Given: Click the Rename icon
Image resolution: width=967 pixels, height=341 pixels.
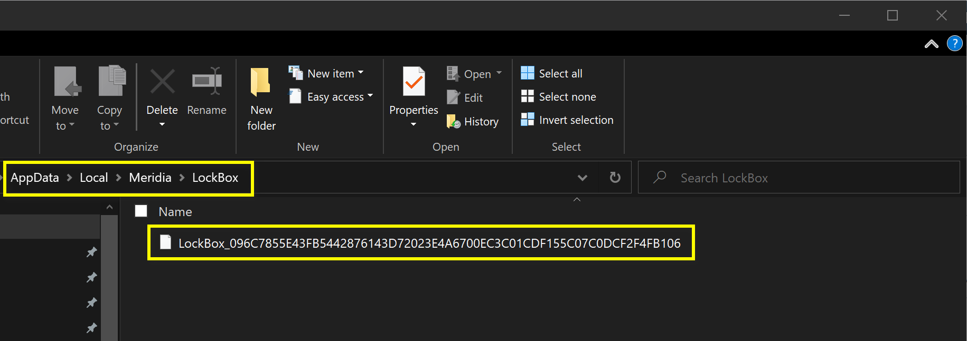Looking at the screenshot, I should point(206,81).
